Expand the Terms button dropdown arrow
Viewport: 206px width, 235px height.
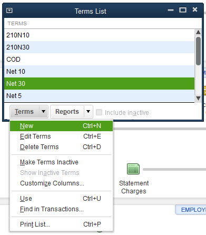[x=44, y=111]
